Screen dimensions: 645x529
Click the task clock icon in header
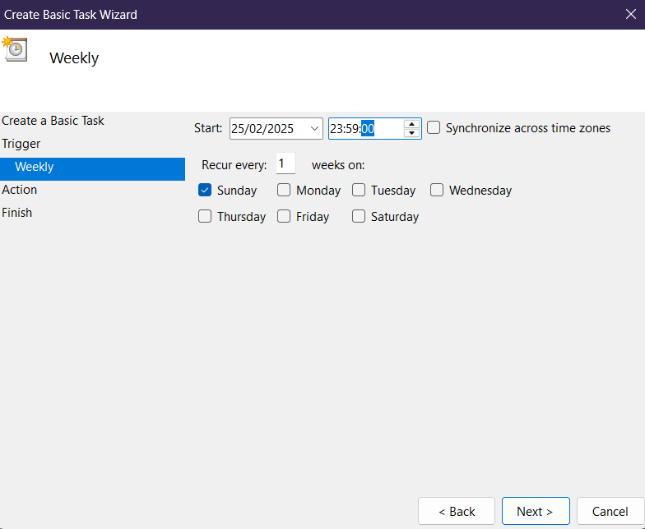tap(15, 49)
